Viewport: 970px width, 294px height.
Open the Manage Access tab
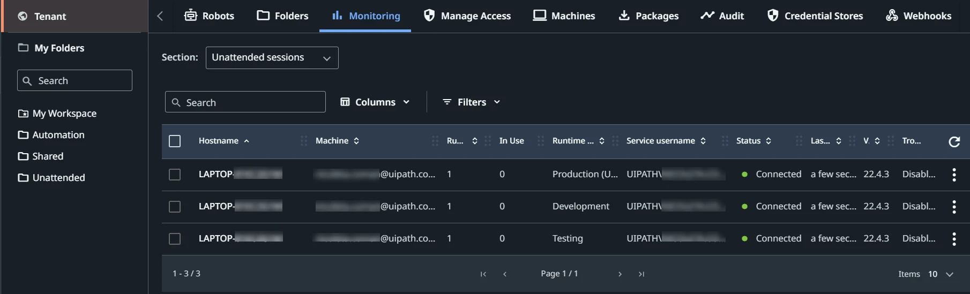coord(467,16)
